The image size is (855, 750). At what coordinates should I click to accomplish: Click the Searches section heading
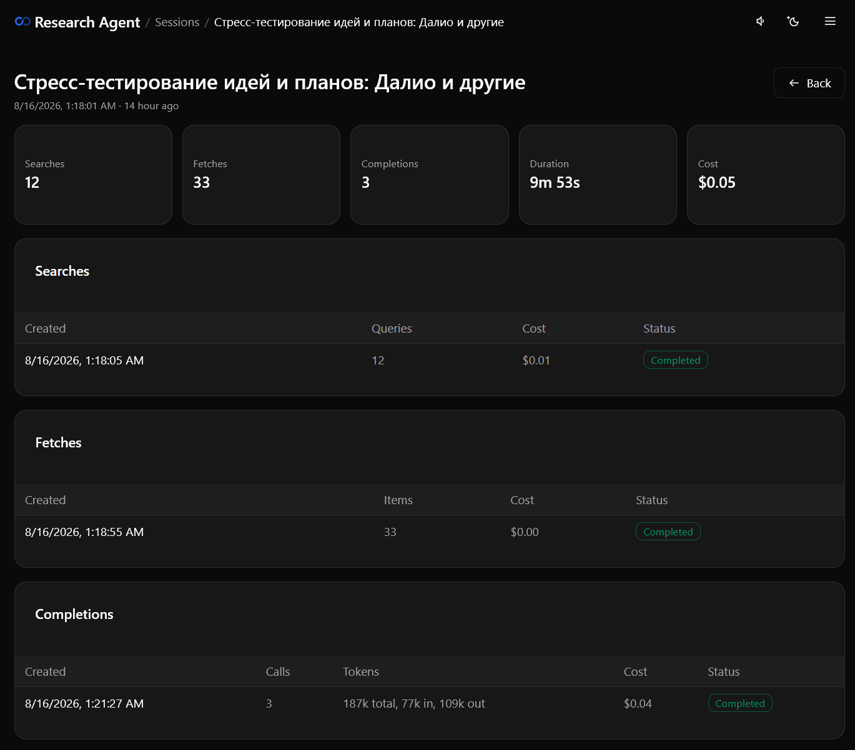[x=62, y=271]
